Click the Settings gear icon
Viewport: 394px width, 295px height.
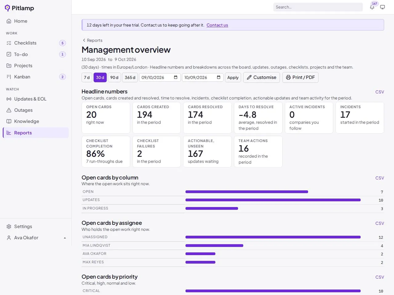[9, 226]
